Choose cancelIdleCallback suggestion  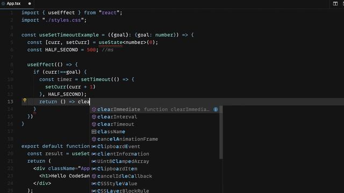pyautogui.click(x=155, y=176)
